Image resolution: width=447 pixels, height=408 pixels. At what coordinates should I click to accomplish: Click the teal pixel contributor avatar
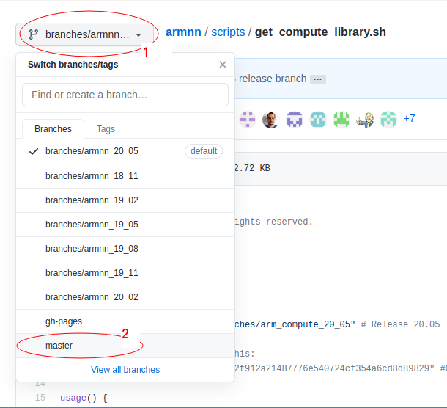pos(318,120)
